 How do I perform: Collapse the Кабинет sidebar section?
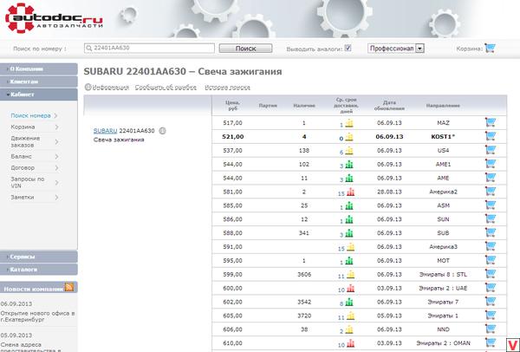39,95
